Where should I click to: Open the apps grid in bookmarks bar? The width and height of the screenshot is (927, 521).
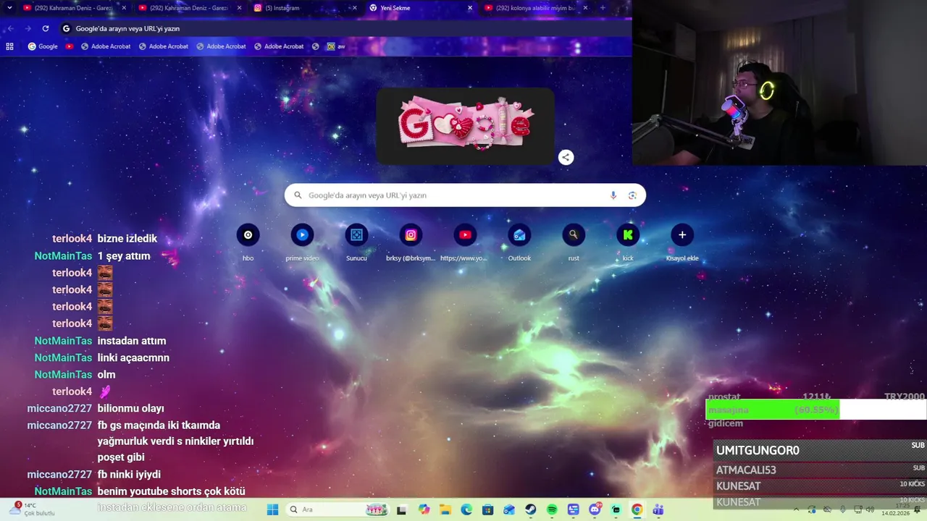(9, 46)
